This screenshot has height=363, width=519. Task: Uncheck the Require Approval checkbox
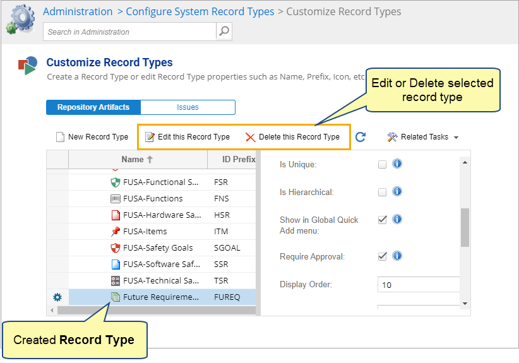coord(382,256)
